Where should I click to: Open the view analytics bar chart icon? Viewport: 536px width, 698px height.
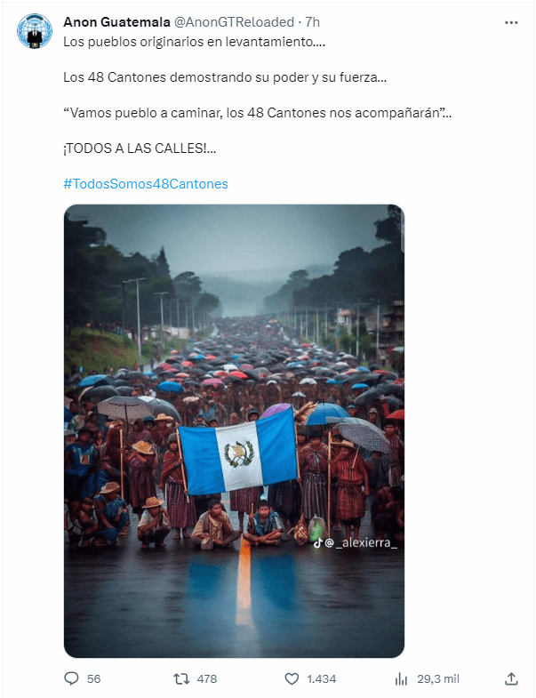click(401, 678)
